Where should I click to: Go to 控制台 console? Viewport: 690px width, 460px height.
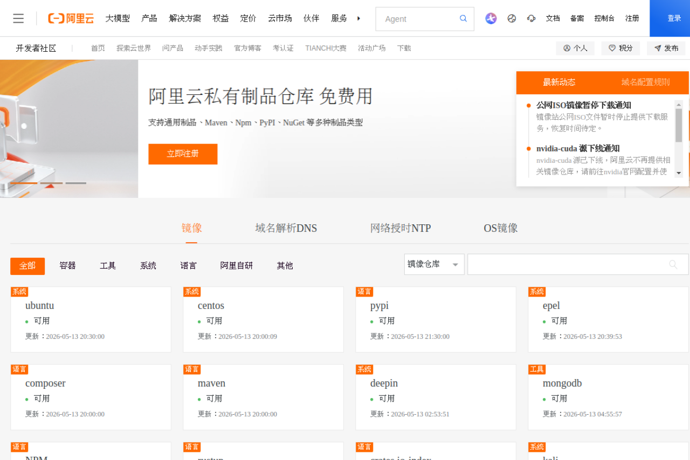(x=604, y=18)
